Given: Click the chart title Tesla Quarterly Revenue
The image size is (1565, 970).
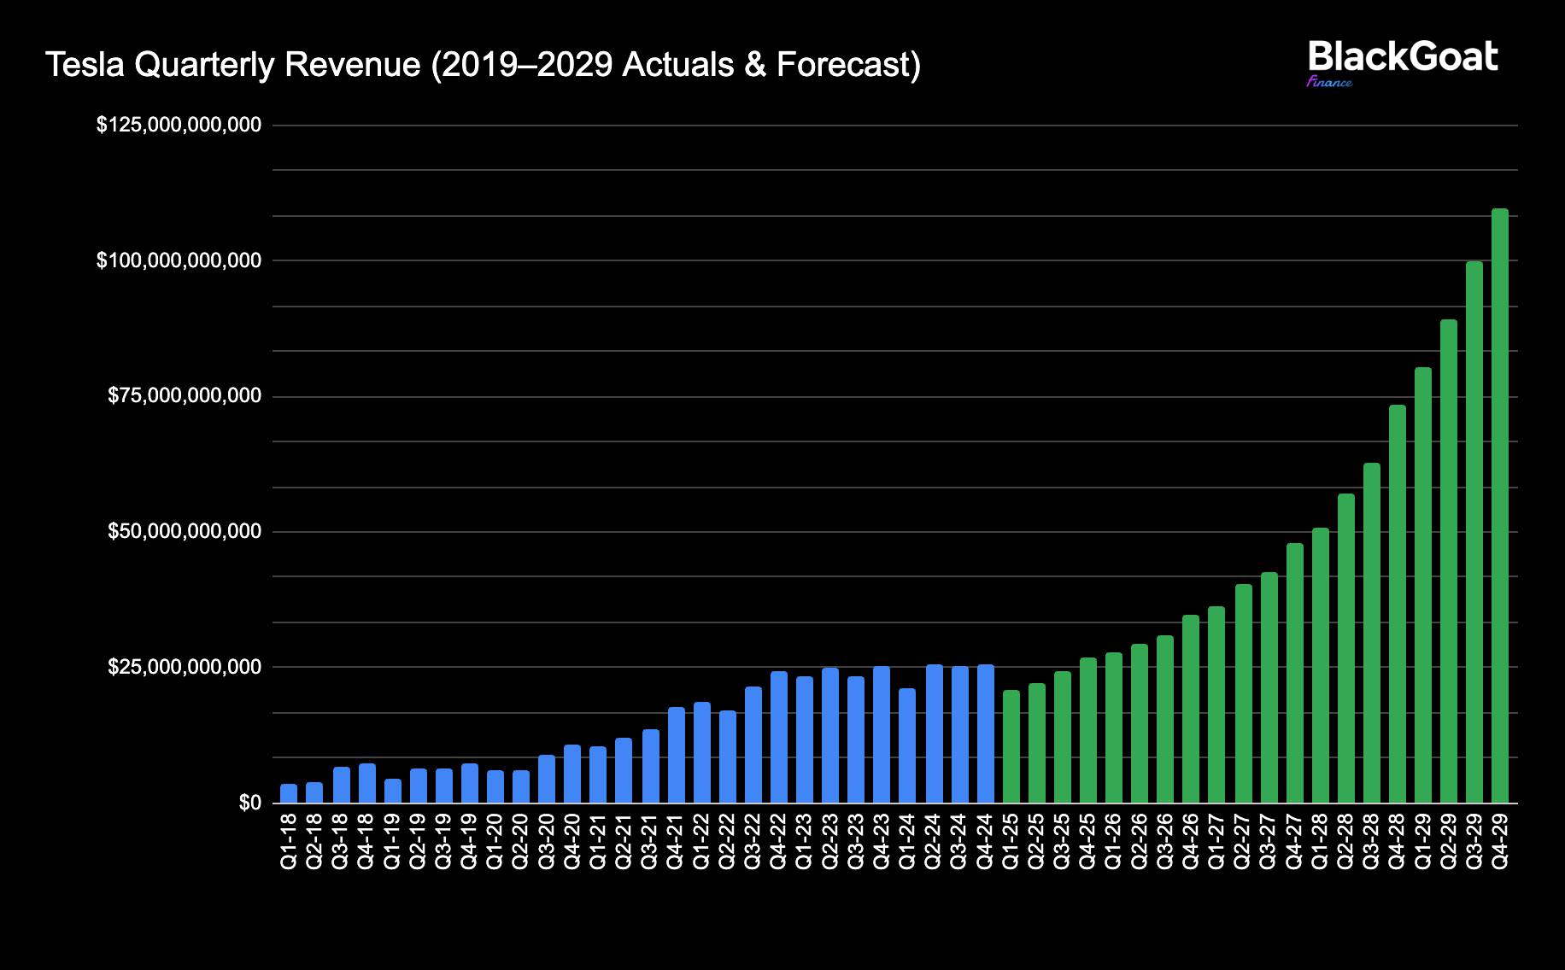Looking at the screenshot, I should (483, 65).
